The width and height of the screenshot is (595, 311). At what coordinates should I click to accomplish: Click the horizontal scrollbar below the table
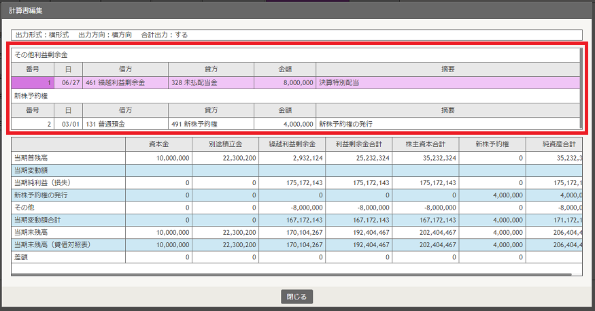click(x=292, y=274)
